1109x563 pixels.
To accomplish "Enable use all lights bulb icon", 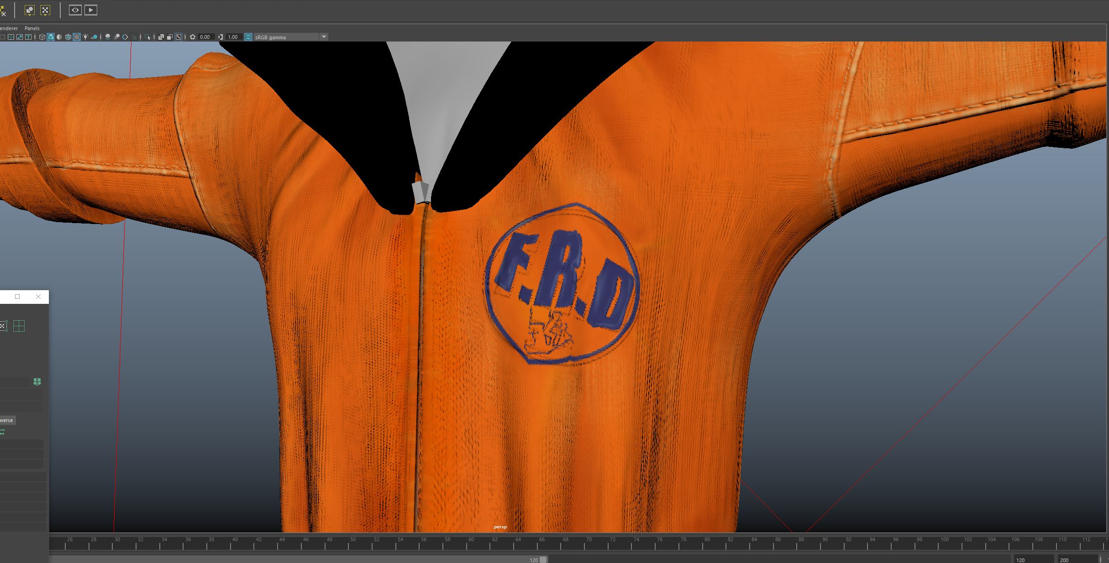I will click(x=85, y=37).
